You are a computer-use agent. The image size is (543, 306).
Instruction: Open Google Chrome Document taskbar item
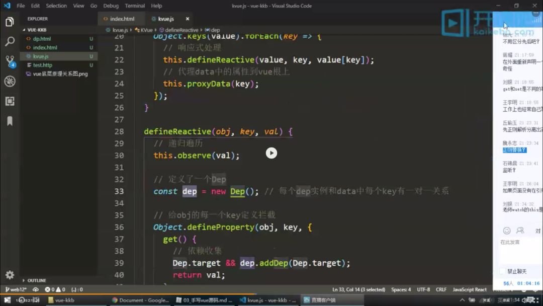click(140, 300)
